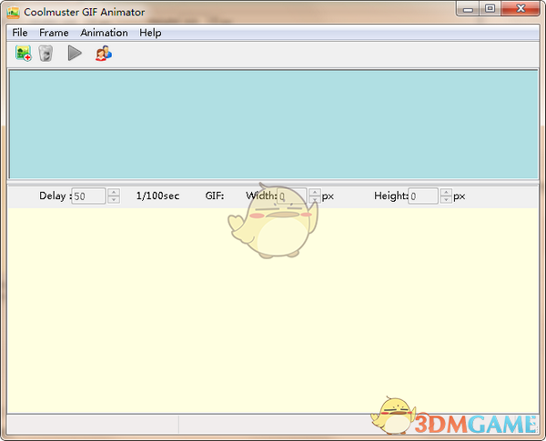This screenshot has width=546, height=441.
Task: Click the Coolmuster app icon in title bar
Action: pos(14,12)
